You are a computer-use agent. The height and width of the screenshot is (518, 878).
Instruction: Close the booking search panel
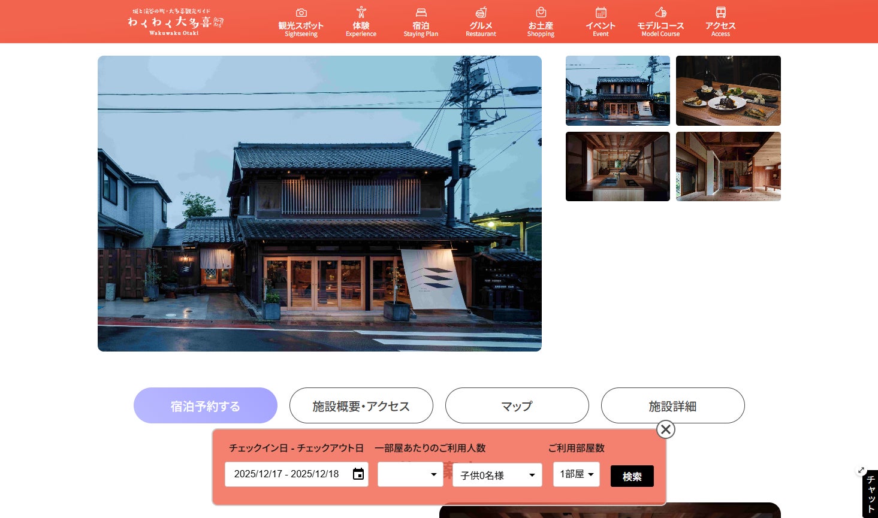pyautogui.click(x=666, y=429)
